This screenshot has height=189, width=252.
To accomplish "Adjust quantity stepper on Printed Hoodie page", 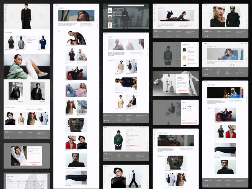I will [x=128, y=143].
